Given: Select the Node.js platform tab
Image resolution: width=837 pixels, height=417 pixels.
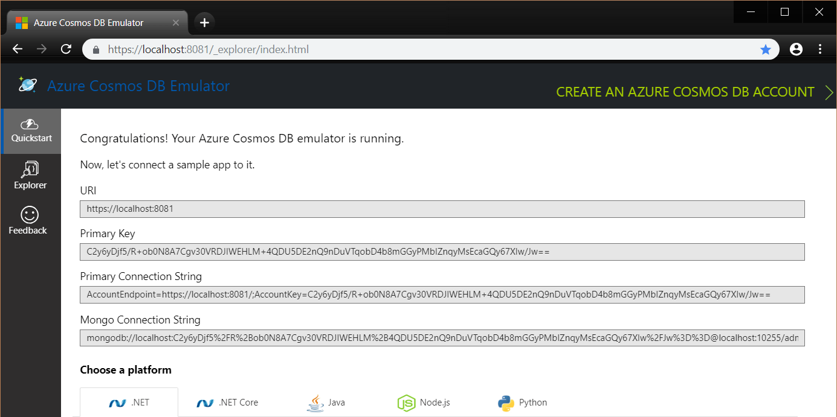Looking at the screenshot, I should coord(424,403).
